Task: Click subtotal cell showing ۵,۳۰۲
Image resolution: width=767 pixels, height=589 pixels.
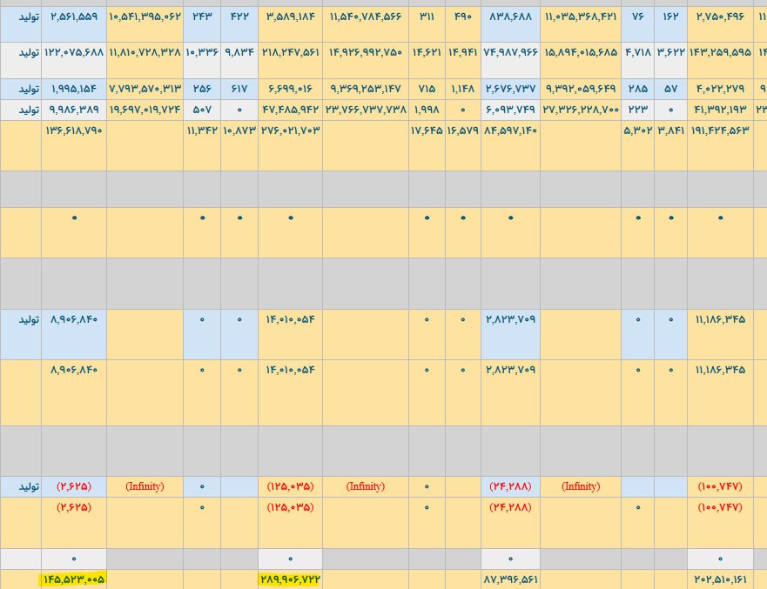Action: (637, 131)
